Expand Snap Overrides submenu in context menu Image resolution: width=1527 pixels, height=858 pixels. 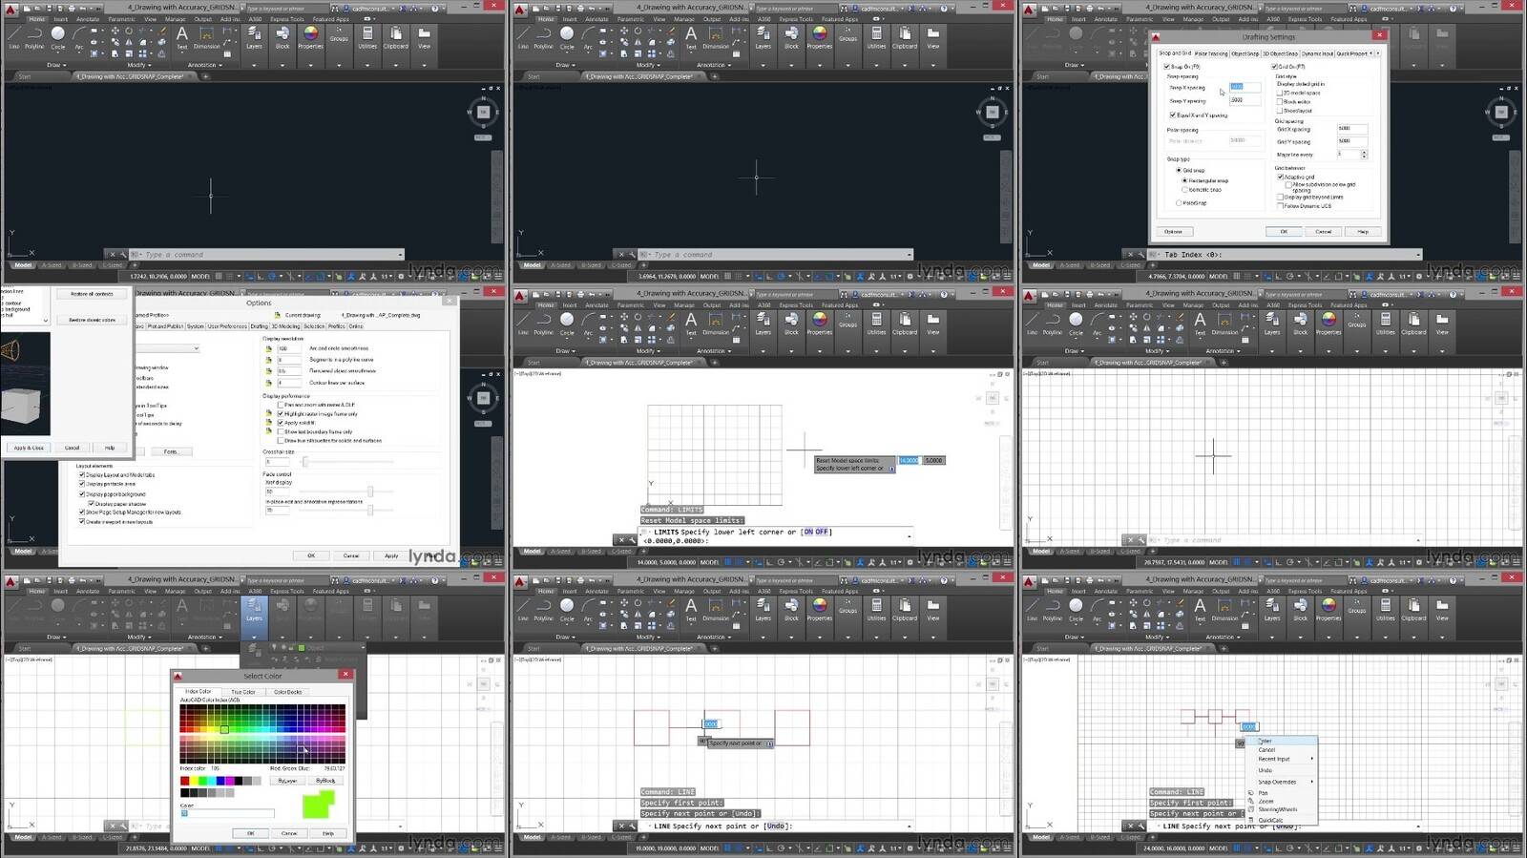[x=1283, y=782]
